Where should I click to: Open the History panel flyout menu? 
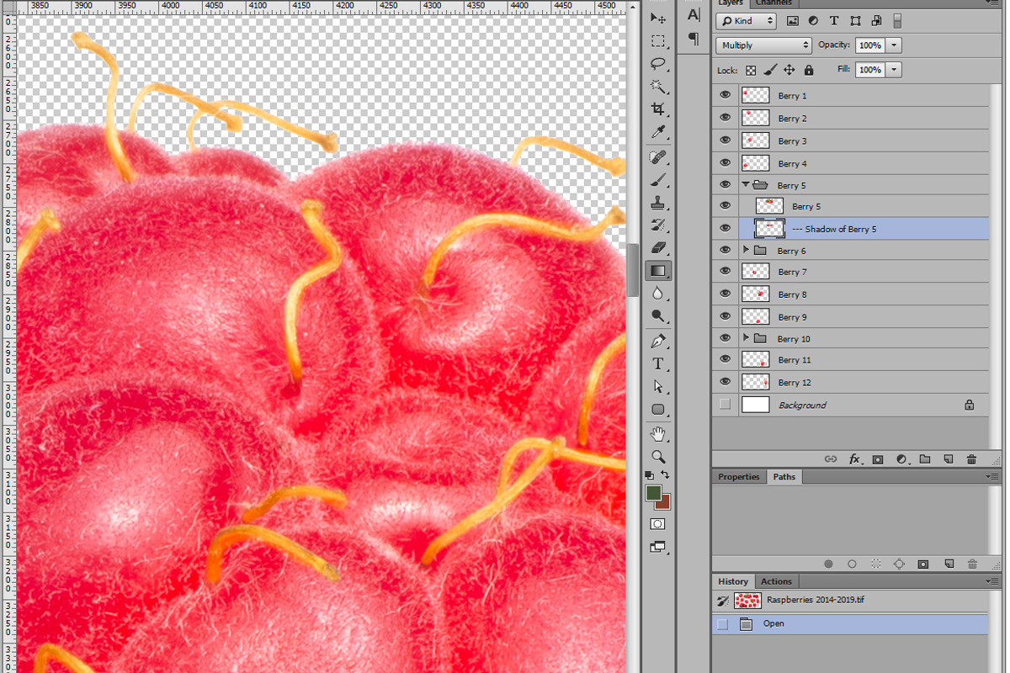point(994,581)
